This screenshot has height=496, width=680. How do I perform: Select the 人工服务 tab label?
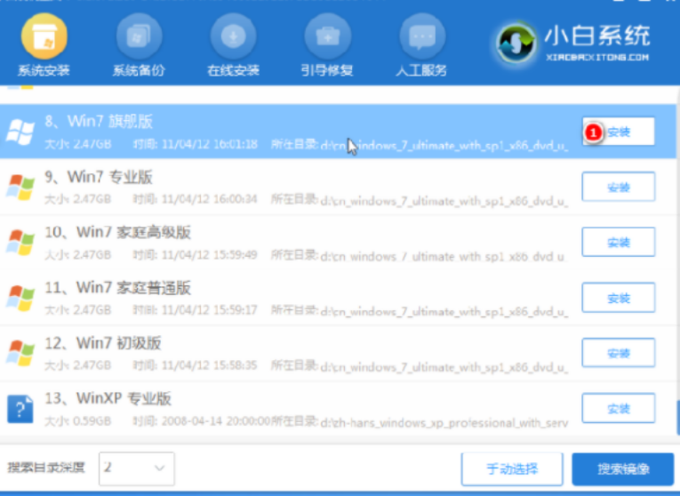point(421,70)
